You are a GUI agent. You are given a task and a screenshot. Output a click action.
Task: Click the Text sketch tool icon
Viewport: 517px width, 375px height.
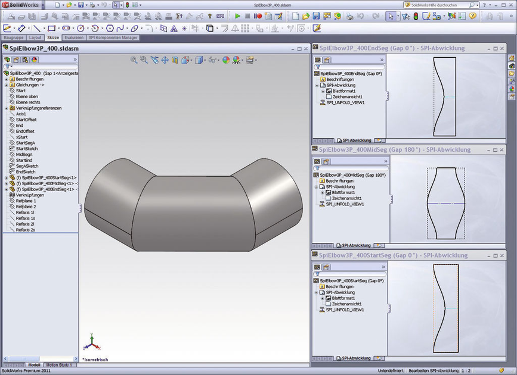point(174,29)
